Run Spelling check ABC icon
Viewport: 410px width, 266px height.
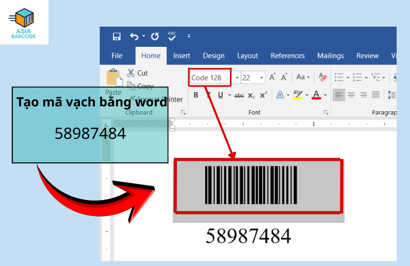172,36
